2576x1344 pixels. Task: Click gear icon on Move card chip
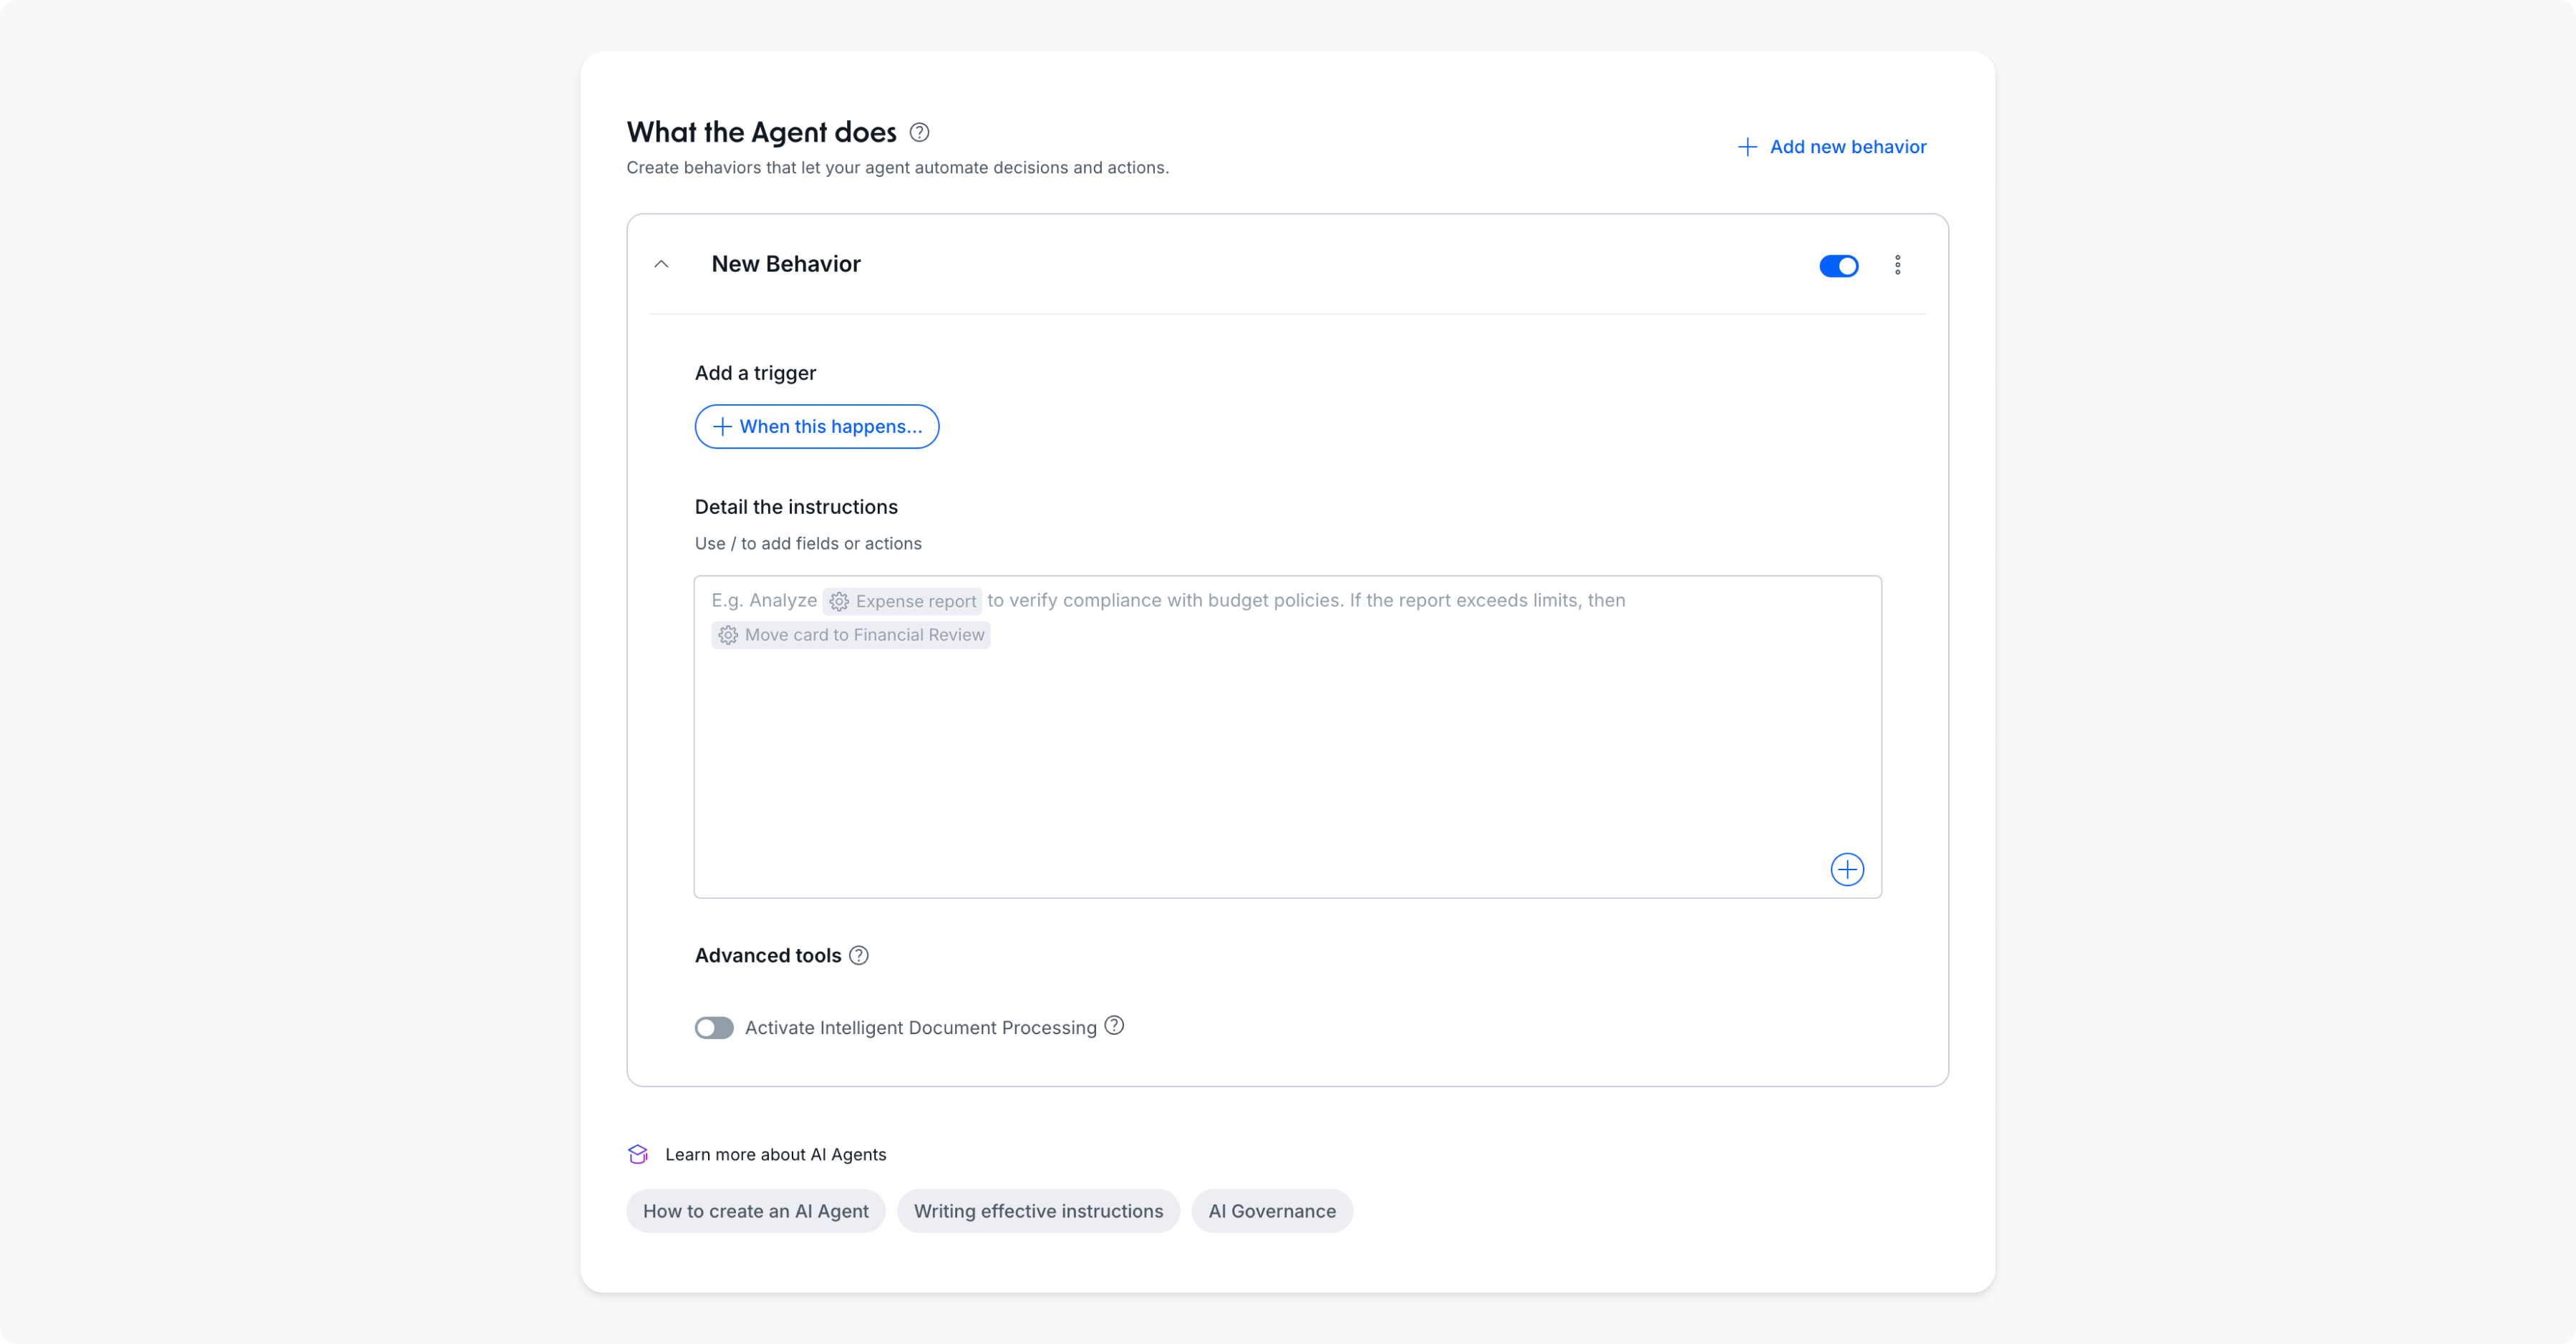[x=728, y=636]
